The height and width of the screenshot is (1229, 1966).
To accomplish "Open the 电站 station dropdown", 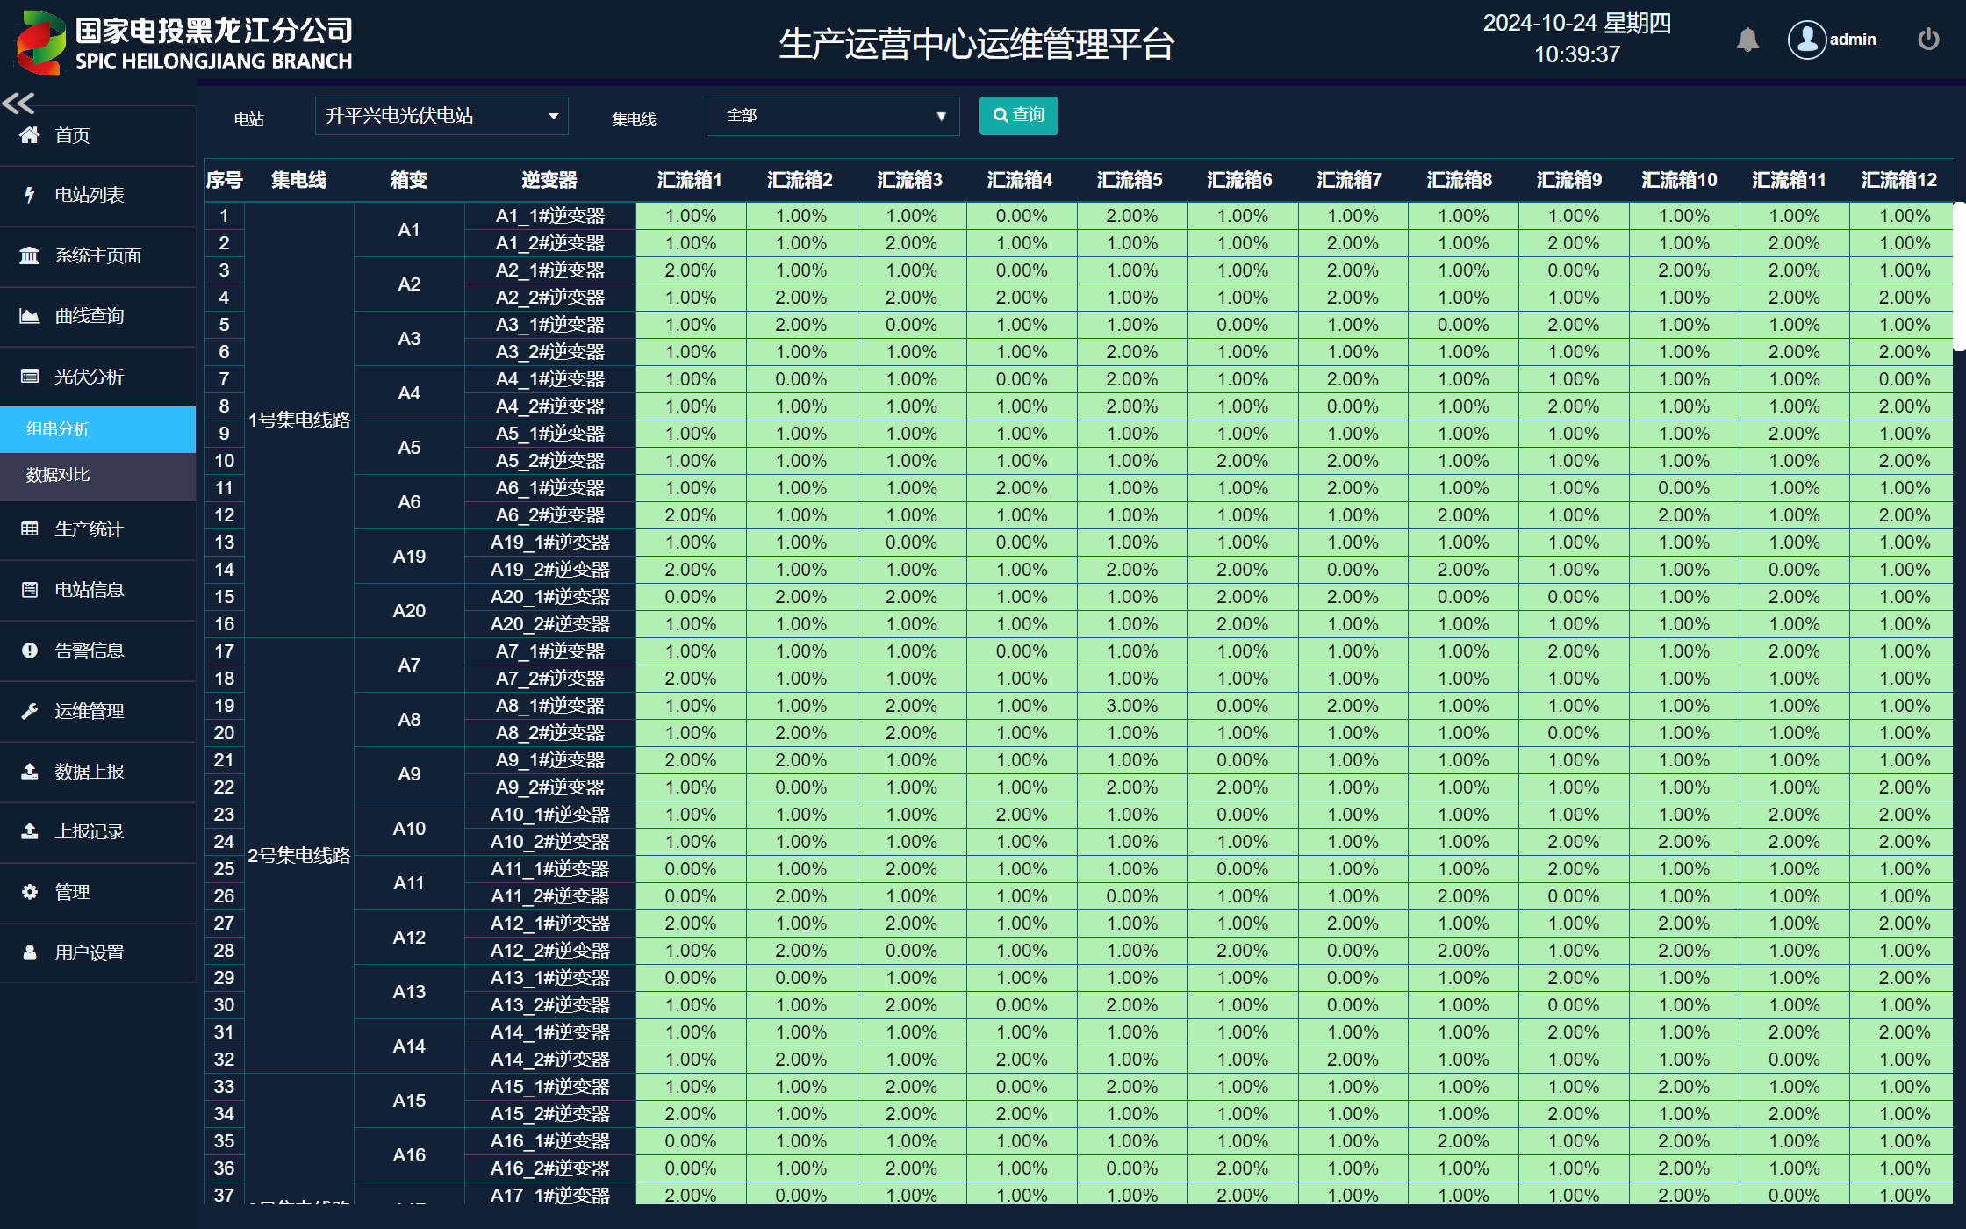I will point(441,116).
